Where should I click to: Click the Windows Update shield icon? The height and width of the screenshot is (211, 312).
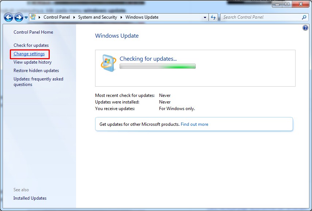click(x=108, y=63)
